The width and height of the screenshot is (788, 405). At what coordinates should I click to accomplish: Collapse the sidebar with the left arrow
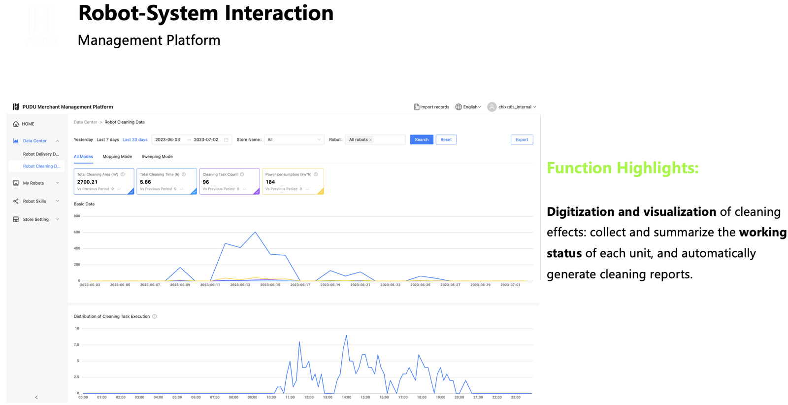click(x=36, y=397)
